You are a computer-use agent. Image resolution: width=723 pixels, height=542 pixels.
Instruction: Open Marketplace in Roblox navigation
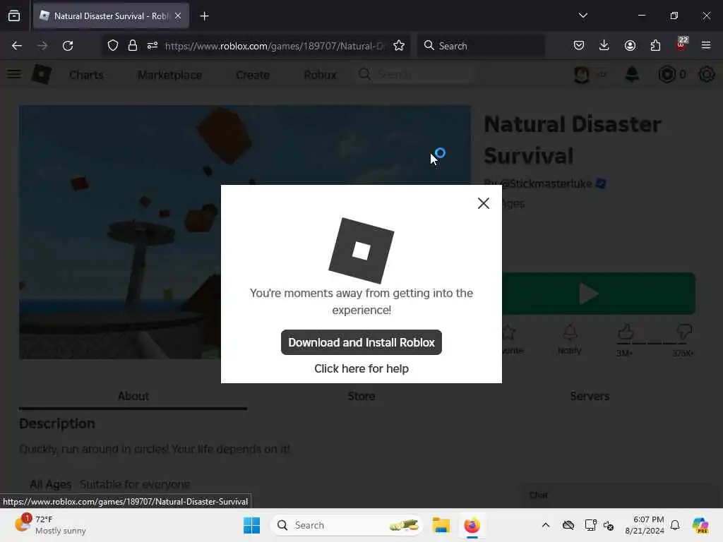pyautogui.click(x=169, y=75)
